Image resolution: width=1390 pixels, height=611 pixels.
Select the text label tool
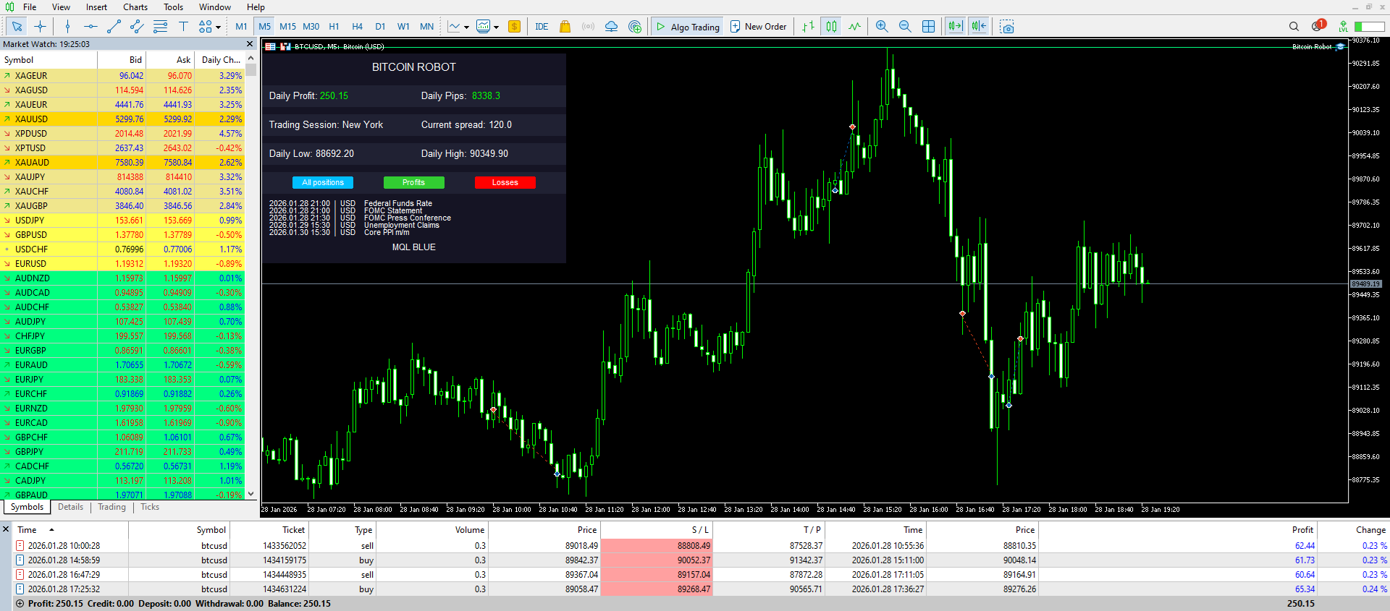183,27
